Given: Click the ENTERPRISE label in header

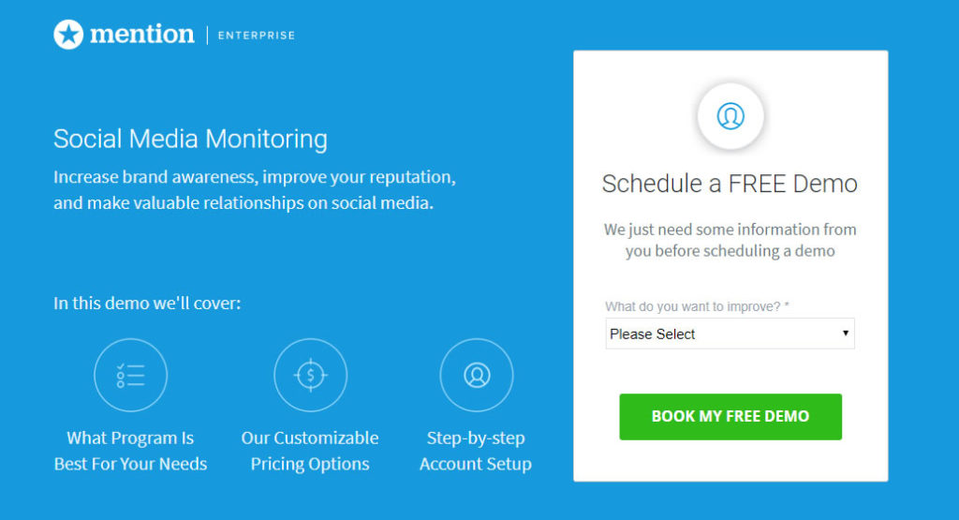Looking at the screenshot, I should [x=257, y=36].
